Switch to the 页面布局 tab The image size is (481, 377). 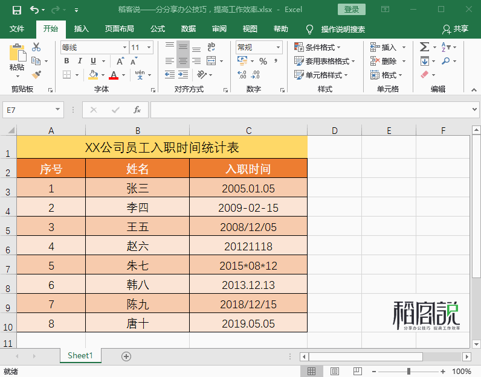[x=119, y=29]
